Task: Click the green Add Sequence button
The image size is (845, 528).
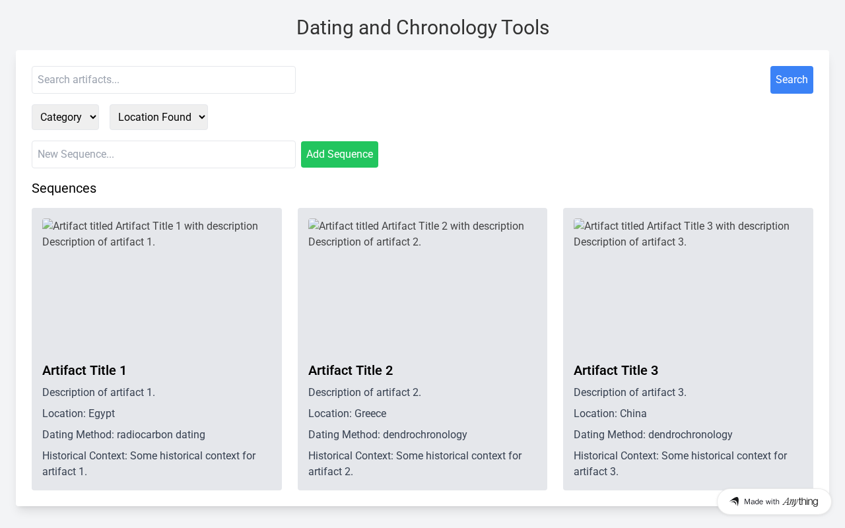Action: [339, 154]
